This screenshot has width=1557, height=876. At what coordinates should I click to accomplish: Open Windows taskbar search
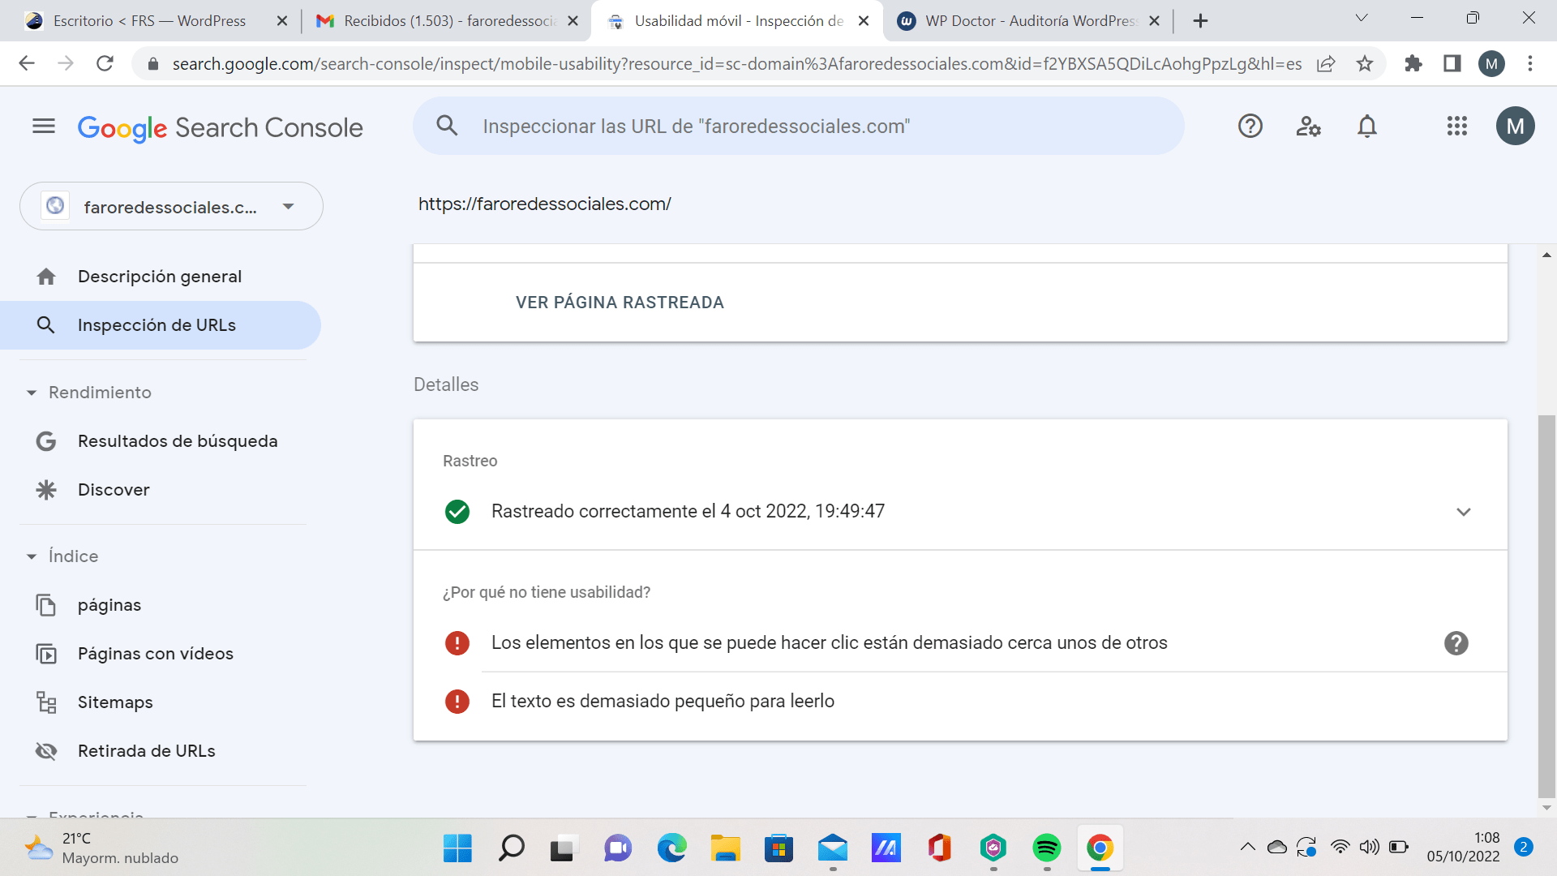click(511, 848)
